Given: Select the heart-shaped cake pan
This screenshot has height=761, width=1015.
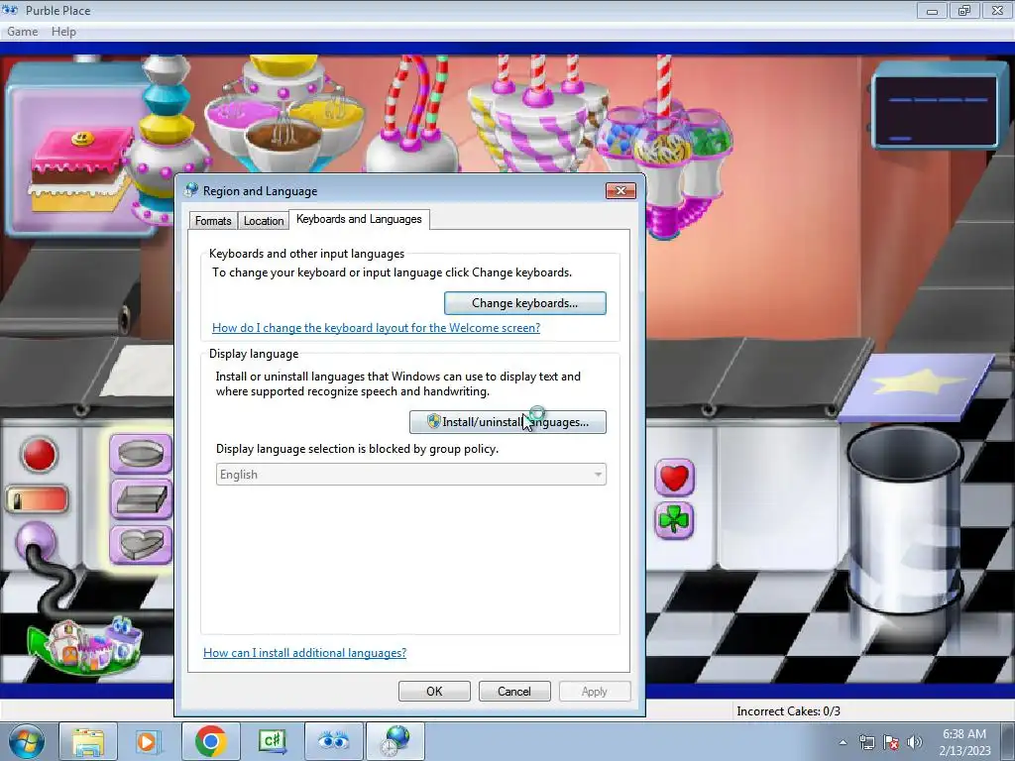Looking at the screenshot, I should click(x=141, y=544).
